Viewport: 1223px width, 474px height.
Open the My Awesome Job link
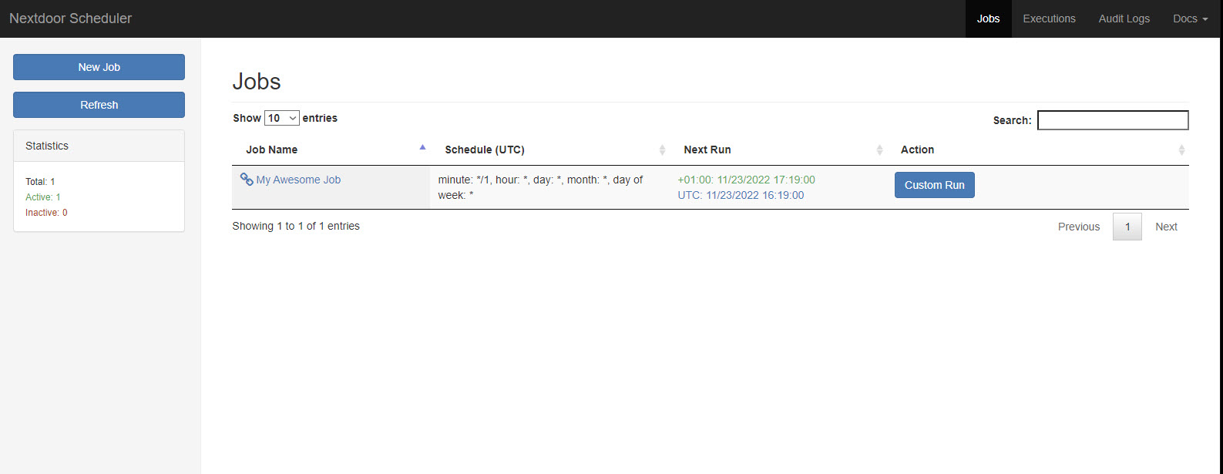298,180
